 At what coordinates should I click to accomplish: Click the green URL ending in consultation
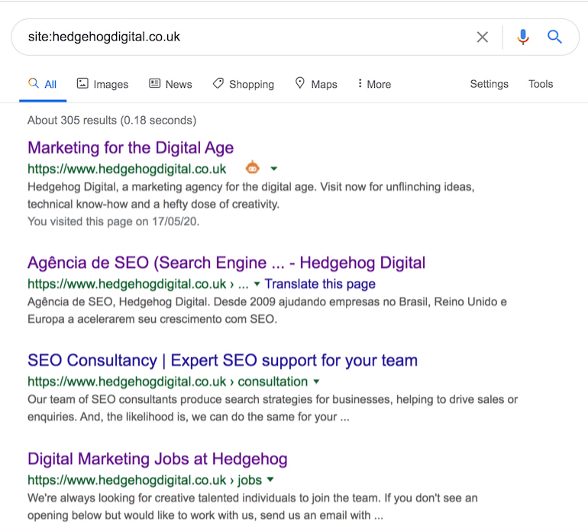(x=168, y=382)
